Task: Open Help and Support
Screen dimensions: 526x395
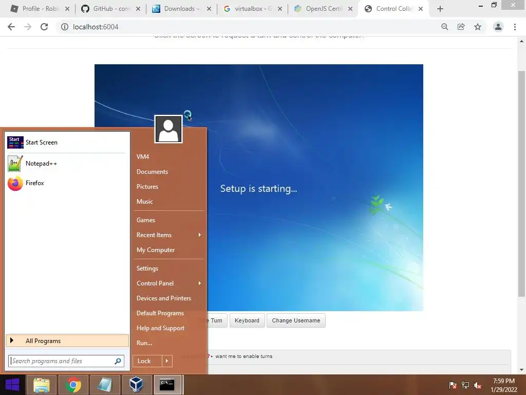Action: [x=160, y=328]
